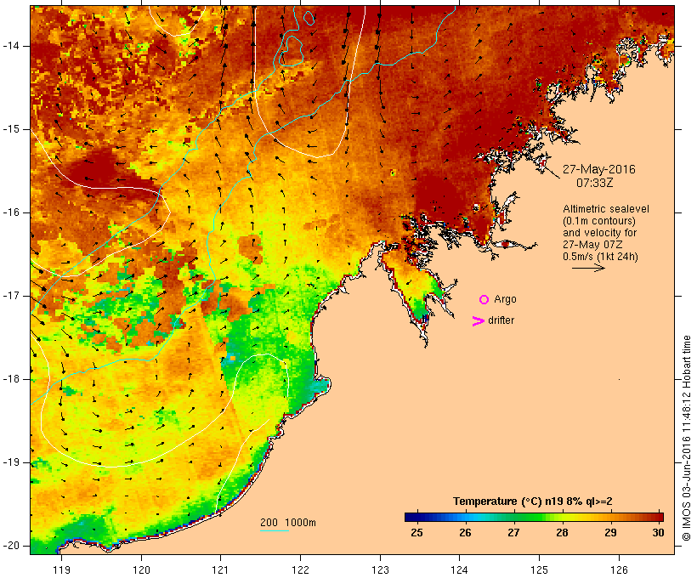Viewport: 697px width, 578px height.
Task: Click the cyan 200 1000m contour line sample
Action: point(275,530)
